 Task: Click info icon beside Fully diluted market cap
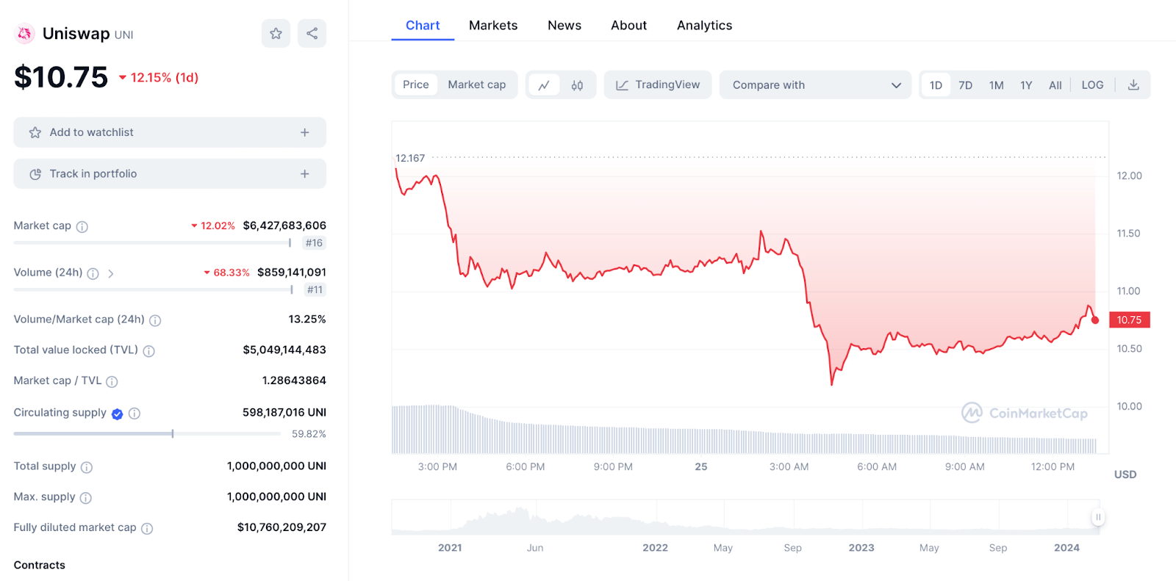147,529
